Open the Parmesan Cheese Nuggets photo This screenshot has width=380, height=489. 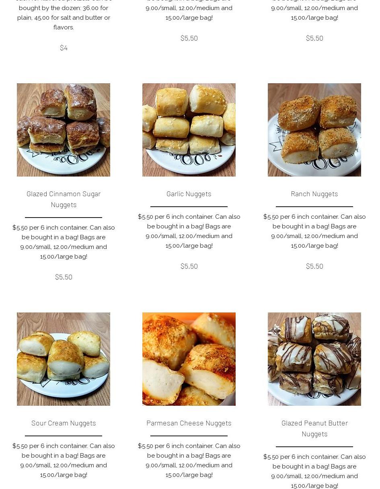(189, 359)
